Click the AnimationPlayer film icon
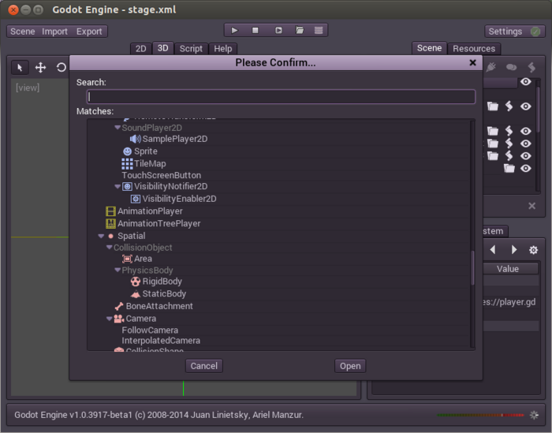 click(110, 211)
